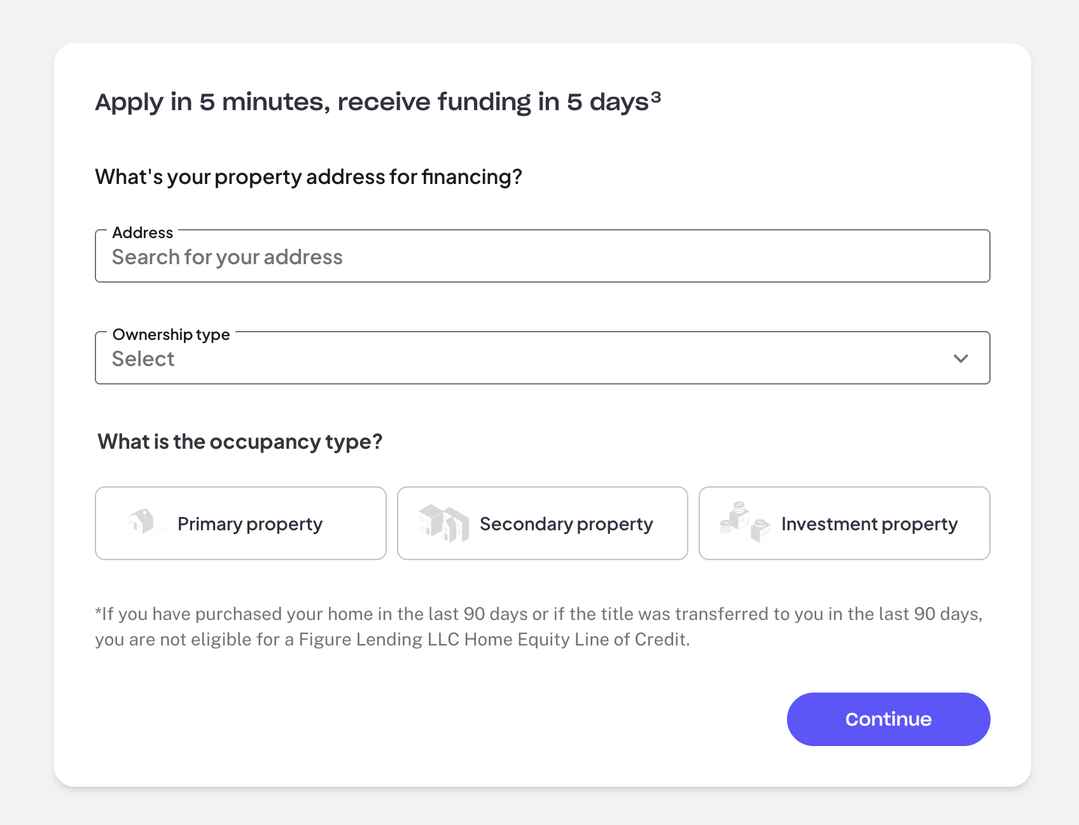
Task: Click the single house icon for Primary property
Action: 141,523
